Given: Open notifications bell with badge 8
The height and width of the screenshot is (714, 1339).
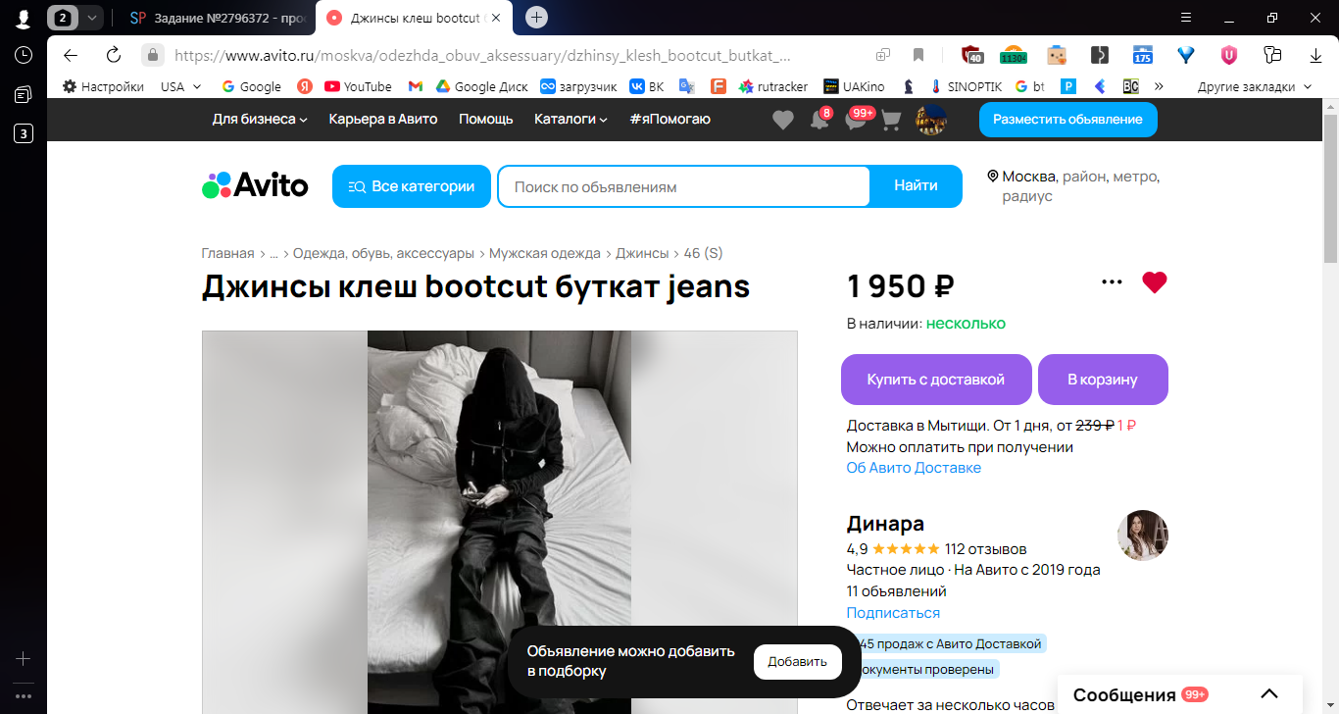Looking at the screenshot, I should [819, 120].
